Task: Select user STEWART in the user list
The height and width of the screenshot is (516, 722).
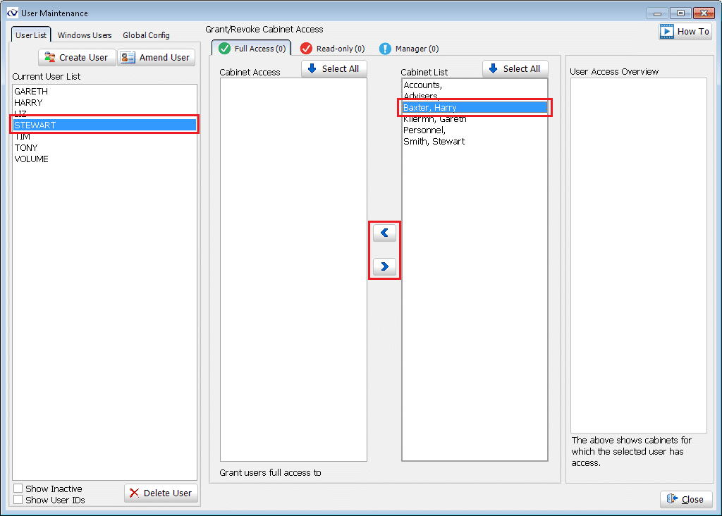Action: [104, 125]
